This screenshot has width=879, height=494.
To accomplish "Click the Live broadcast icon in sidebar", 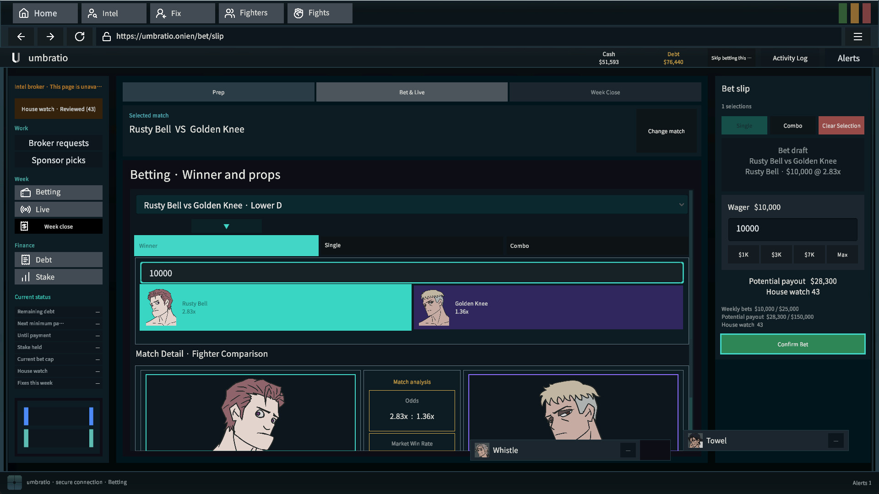I will point(26,209).
